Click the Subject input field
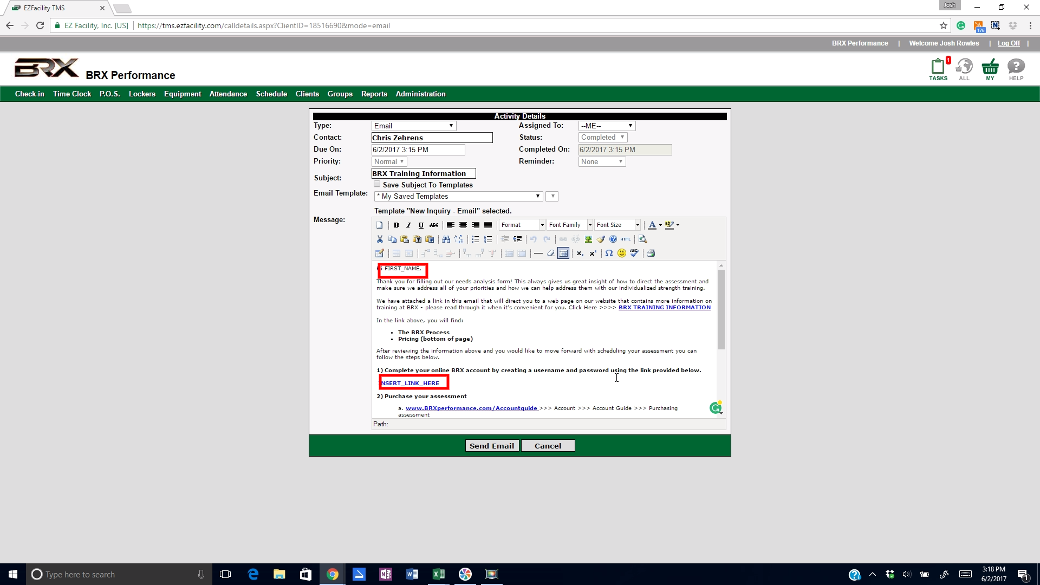The height and width of the screenshot is (585, 1040). [x=423, y=174]
